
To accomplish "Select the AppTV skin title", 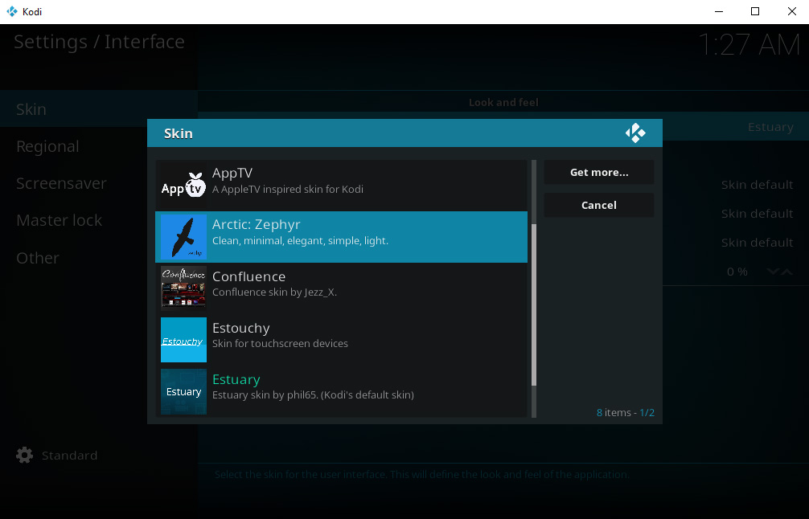I will tap(232, 174).
